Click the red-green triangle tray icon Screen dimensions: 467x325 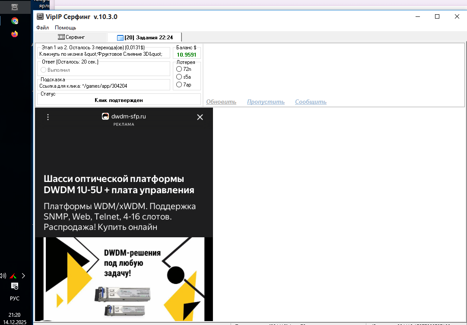(13, 276)
